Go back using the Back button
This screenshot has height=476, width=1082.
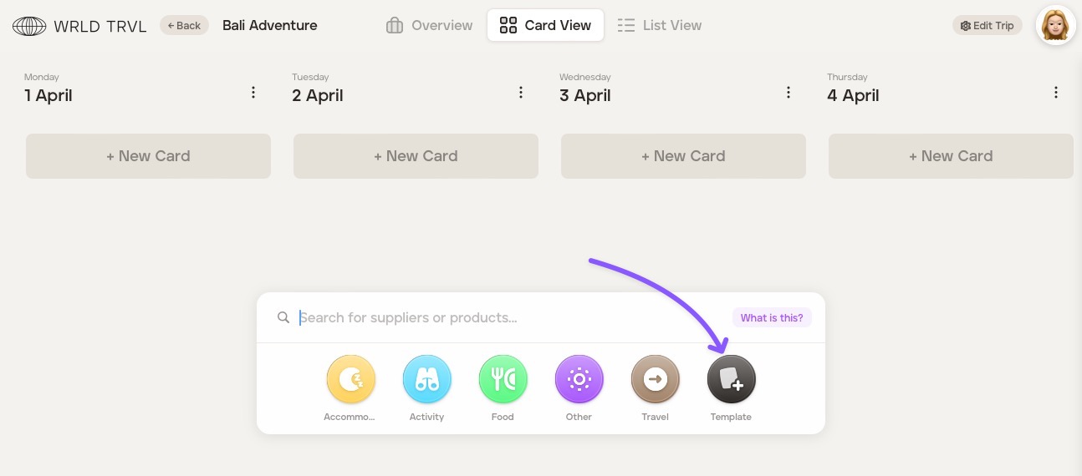[184, 26]
